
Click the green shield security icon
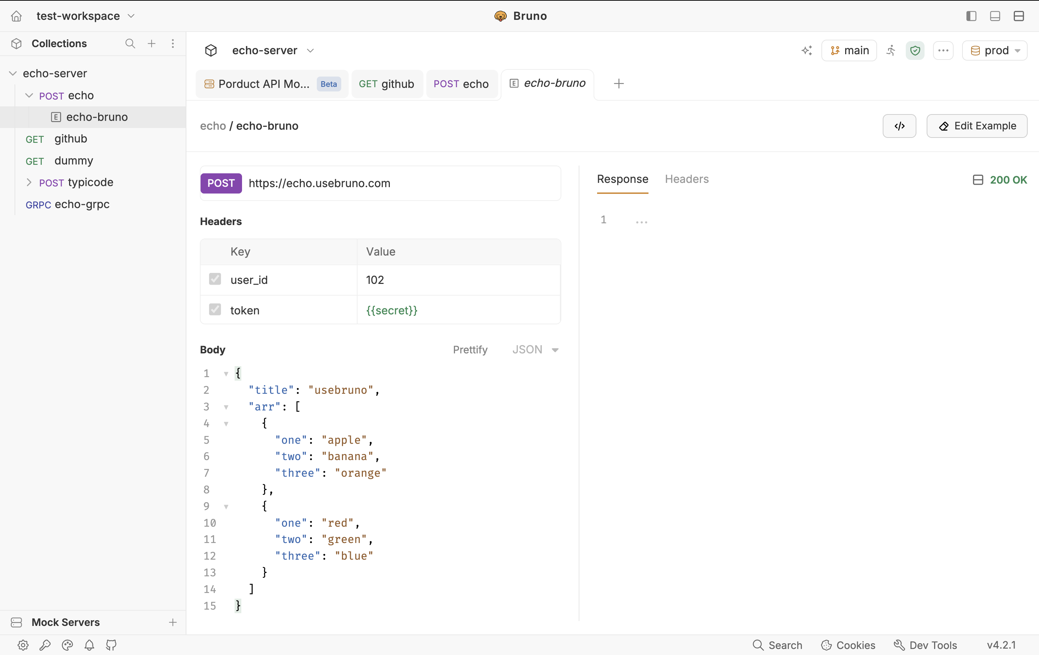click(x=915, y=50)
